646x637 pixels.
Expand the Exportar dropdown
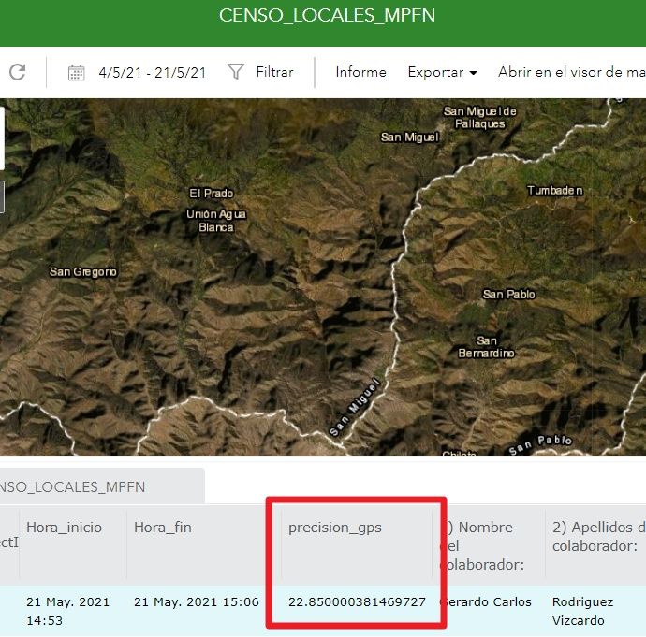click(x=443, y=72)
